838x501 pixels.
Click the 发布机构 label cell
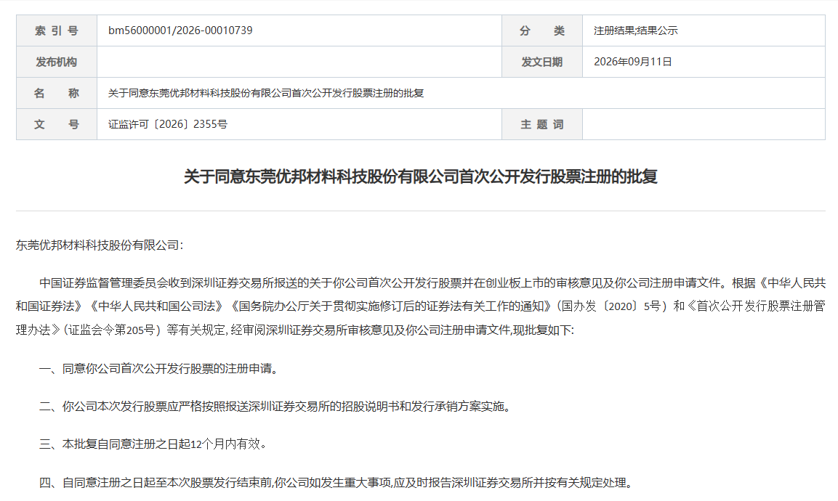point(57,62)
